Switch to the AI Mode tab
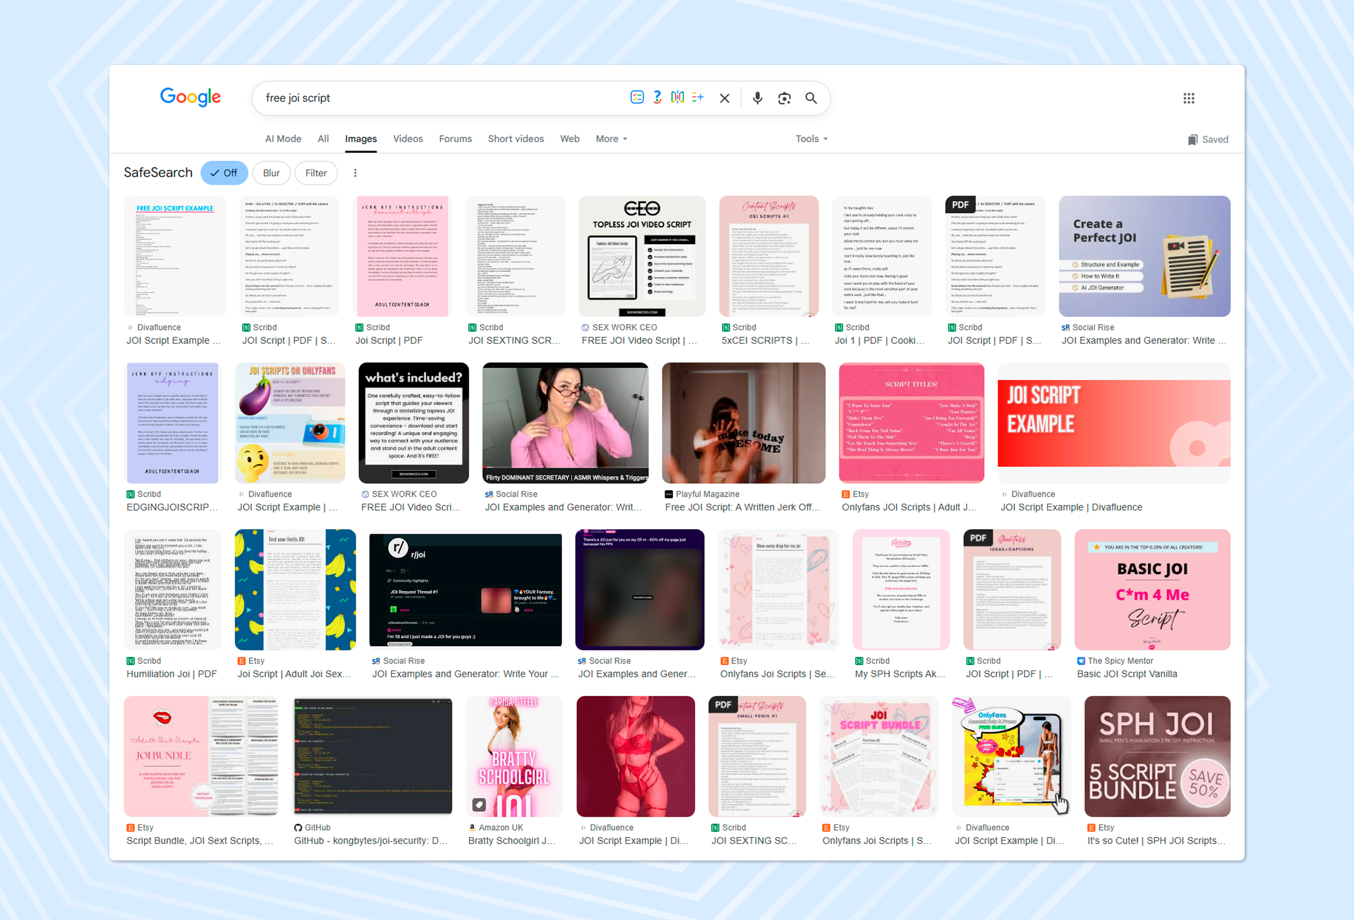 [x=283, y=139]
